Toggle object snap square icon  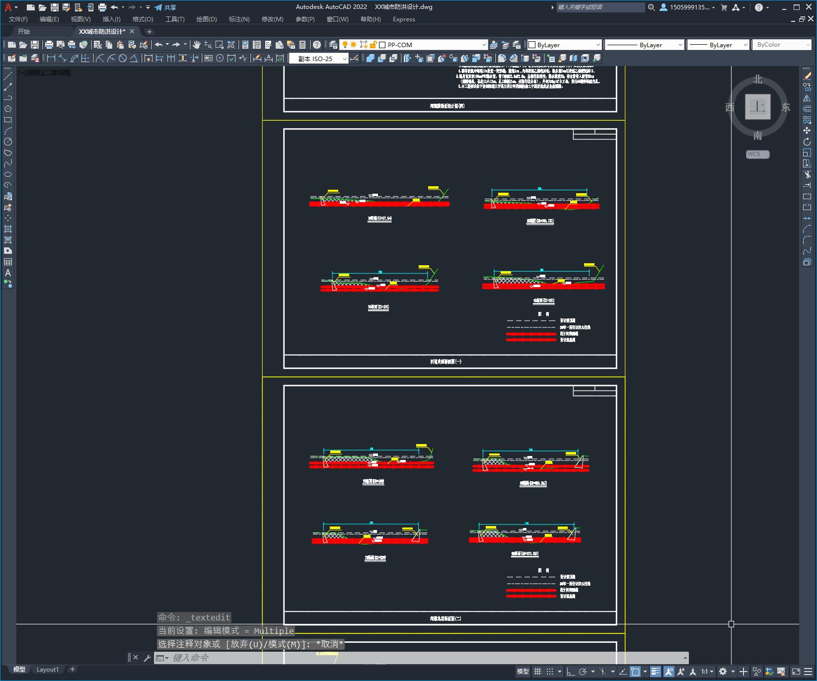[635, 672]
